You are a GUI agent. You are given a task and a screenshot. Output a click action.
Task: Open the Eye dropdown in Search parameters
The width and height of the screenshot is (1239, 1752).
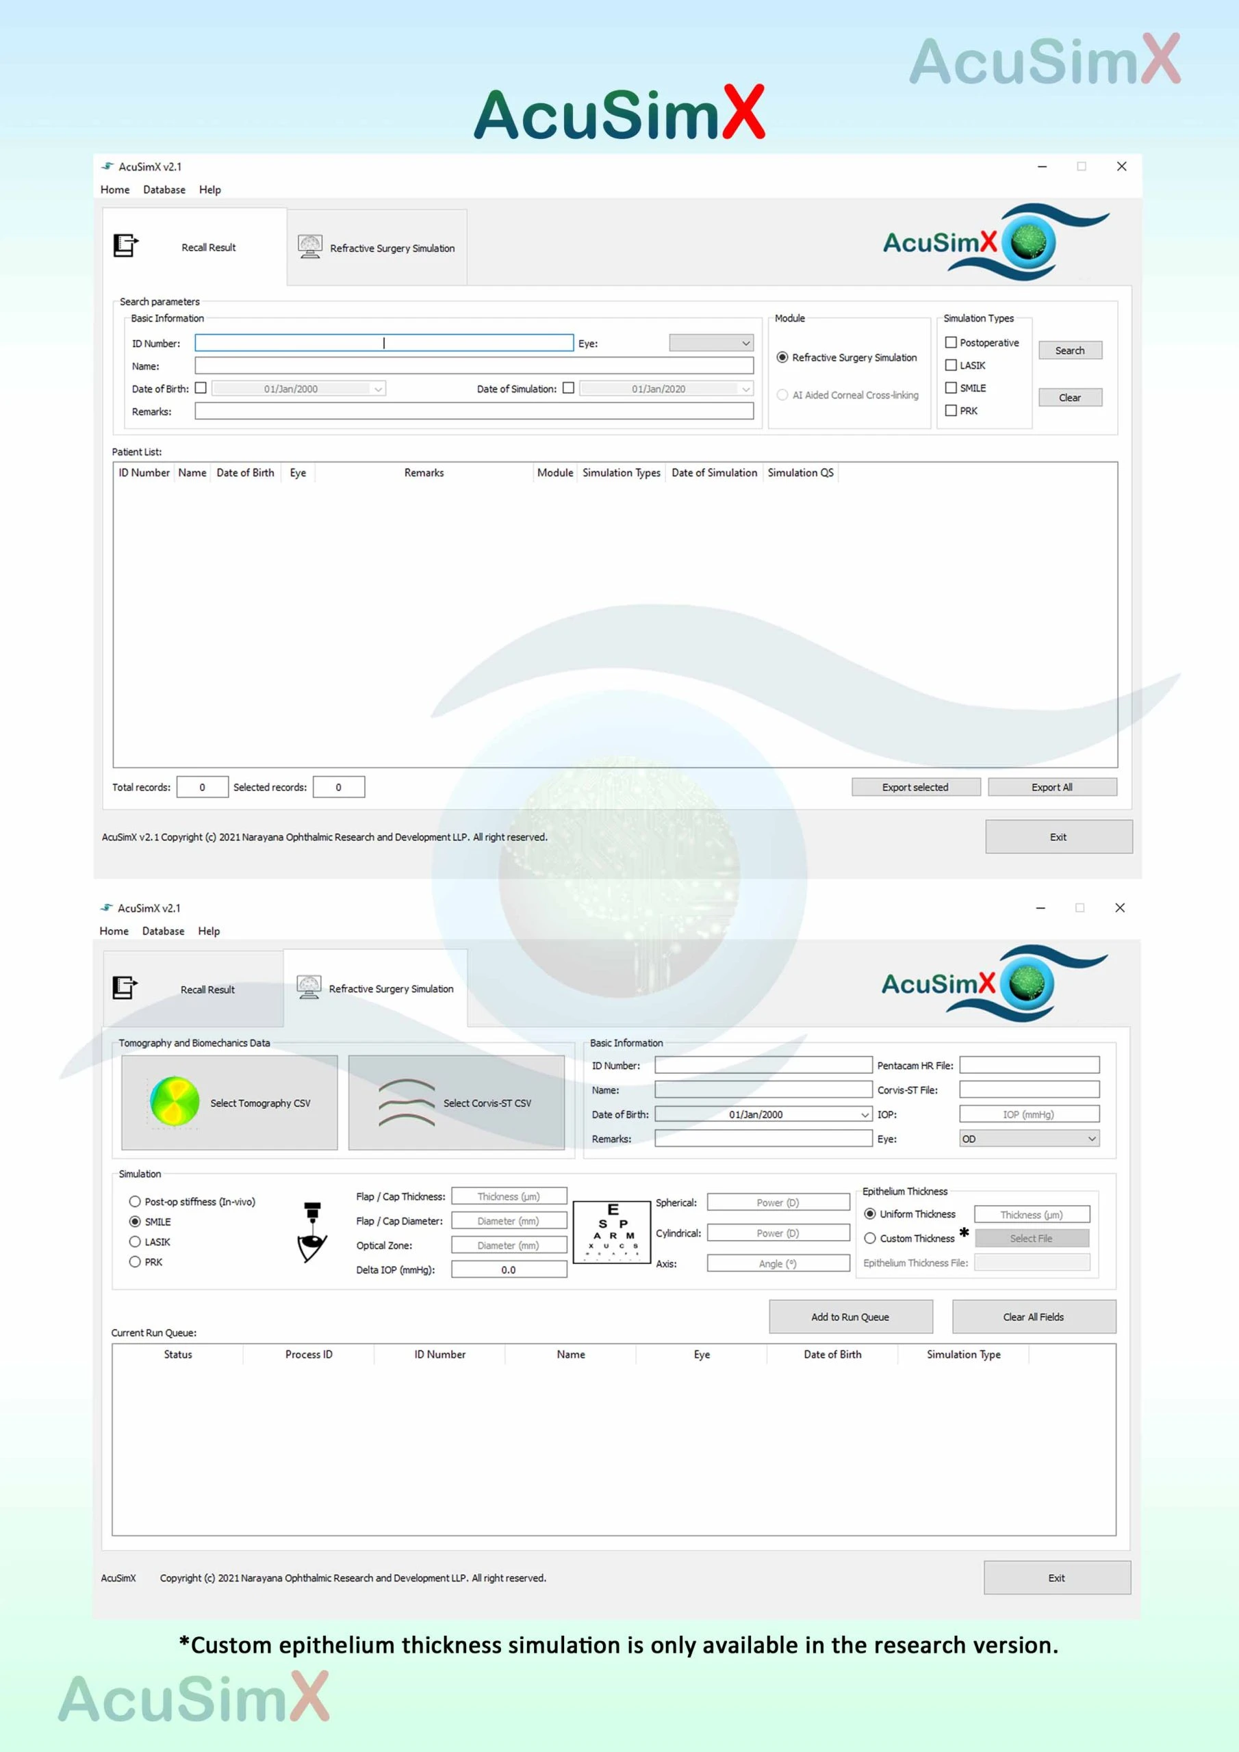(x=711, y=344)
